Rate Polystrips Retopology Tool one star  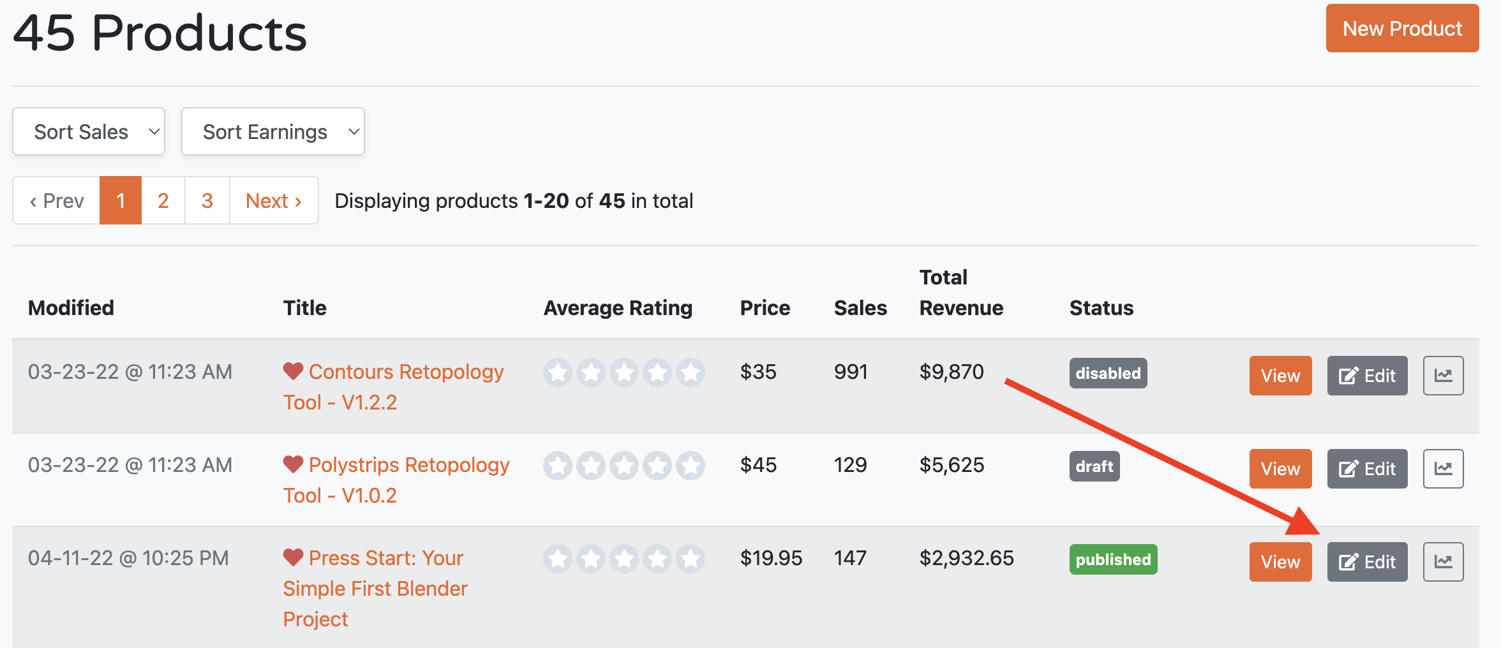(558, 466)
